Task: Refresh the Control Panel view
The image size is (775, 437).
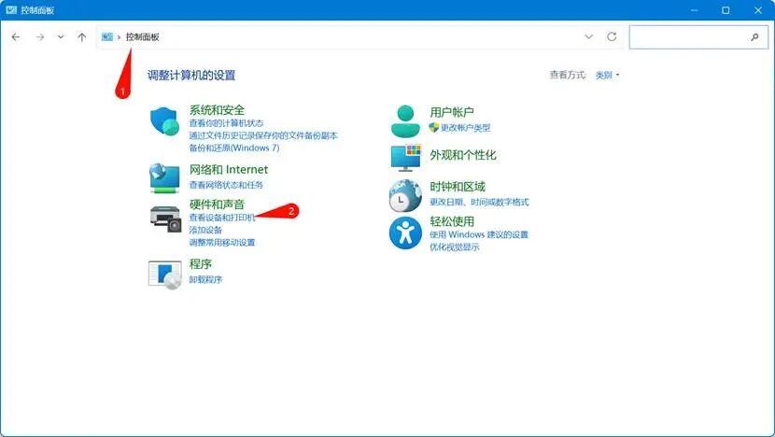Action: tap(612, 36)
